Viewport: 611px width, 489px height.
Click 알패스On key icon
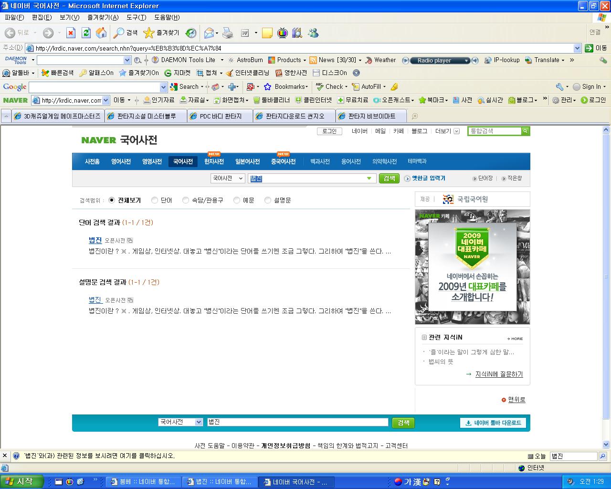[x=96, y=73]
